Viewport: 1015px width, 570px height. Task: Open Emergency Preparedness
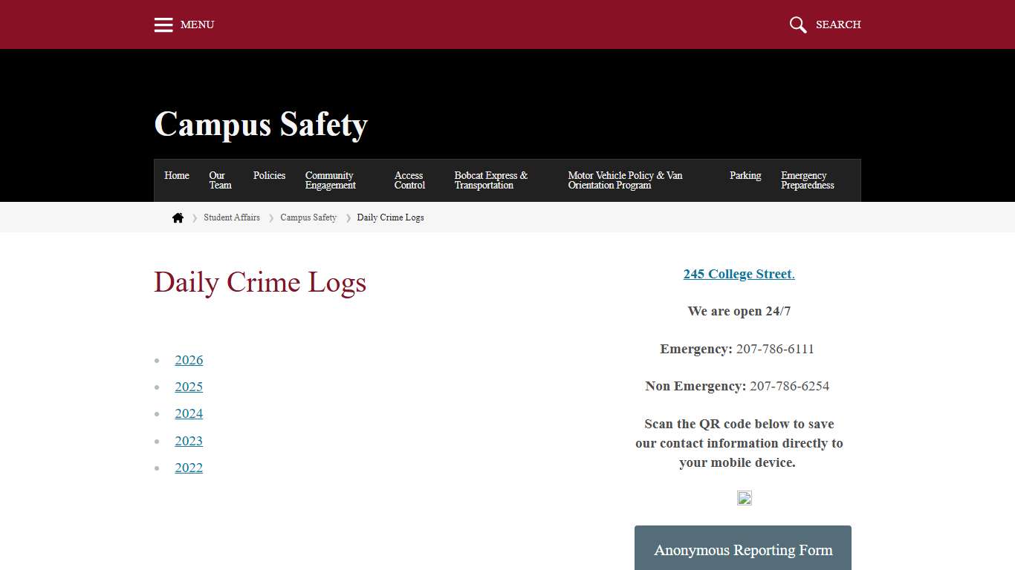click(806, 180)
